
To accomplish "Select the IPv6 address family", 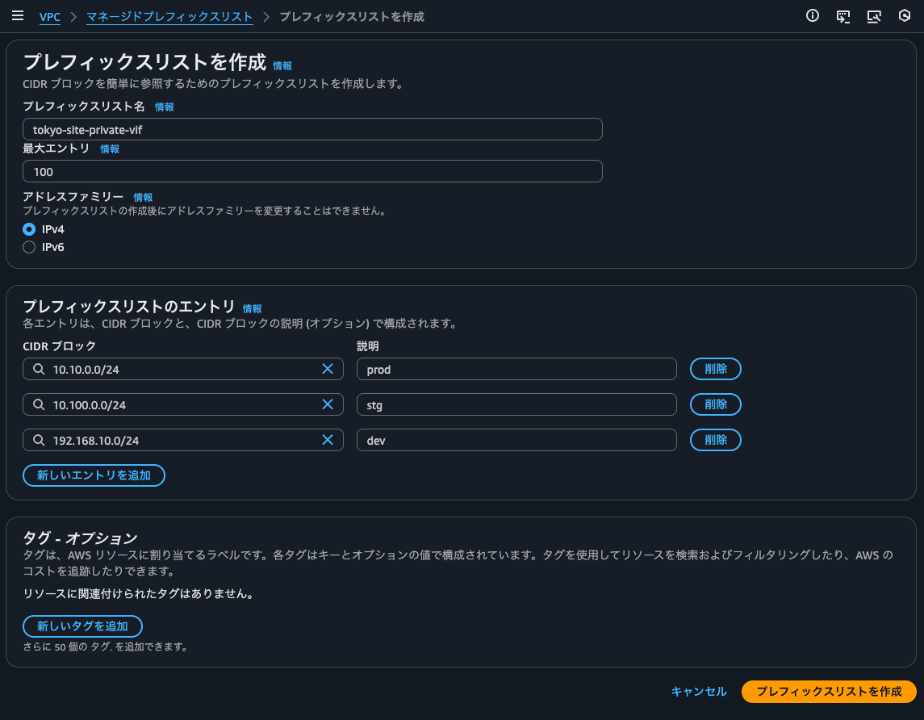I will (28, 247).
